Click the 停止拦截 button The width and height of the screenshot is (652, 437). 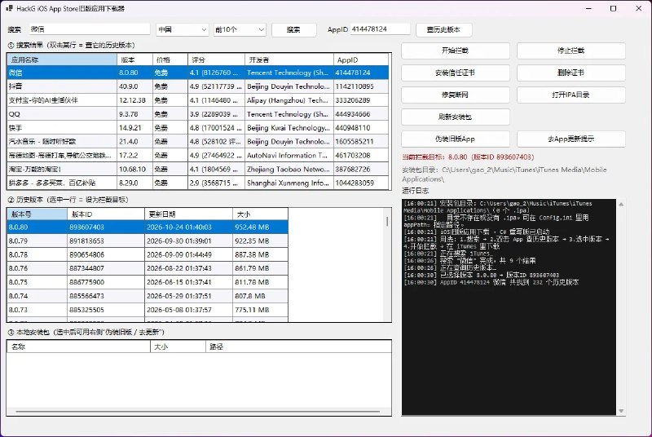coord(571,51)
